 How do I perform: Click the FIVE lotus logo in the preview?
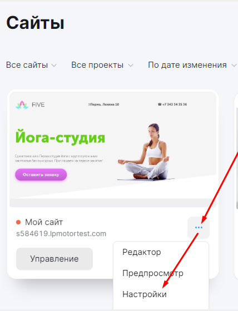[x=22, y=105]
